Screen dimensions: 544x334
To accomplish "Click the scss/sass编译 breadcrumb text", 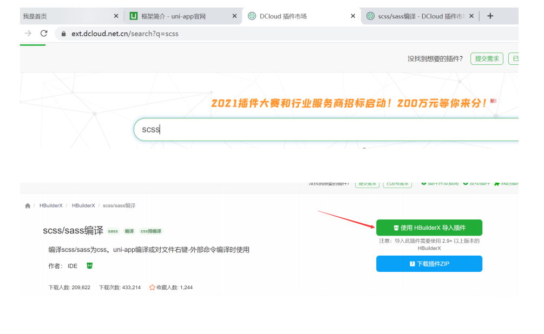I will coord(119,205).
